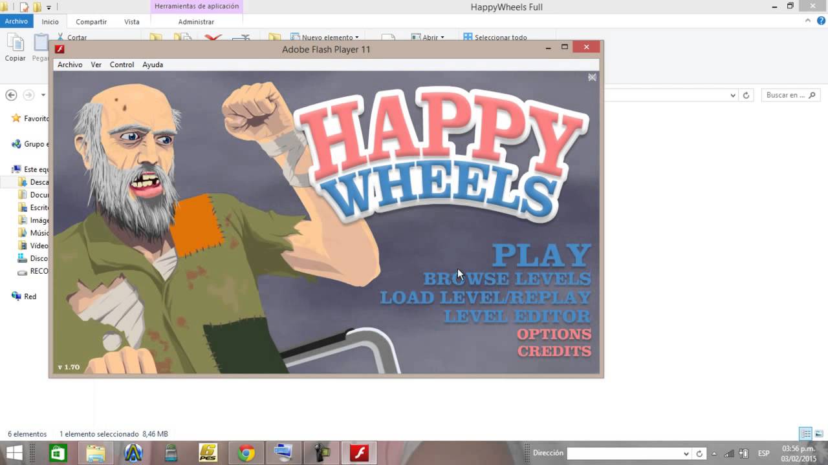This screenshot has width=828, height=465.
Task: Expand address bar history dropdown
Action: pos(733,95)
